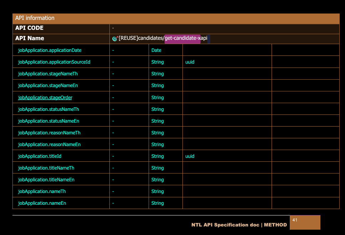Click the target icon before [REUSE]candidates
The height and width of the screenshot is (235, 345).
coord(115,38)
